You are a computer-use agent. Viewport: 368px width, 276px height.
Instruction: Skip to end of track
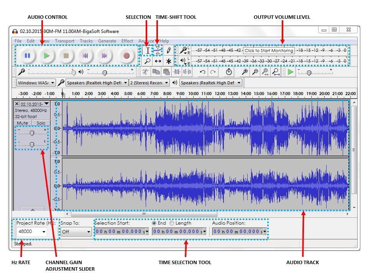(104, 56)
